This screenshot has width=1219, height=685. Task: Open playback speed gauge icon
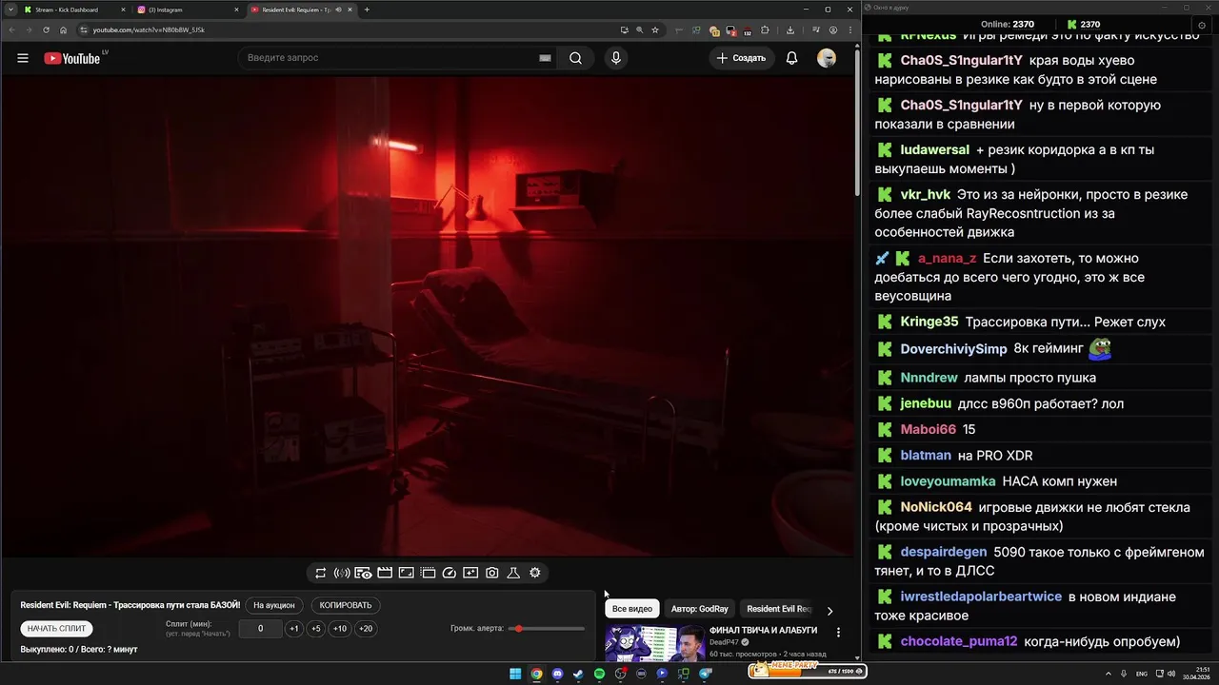[450, 573]
